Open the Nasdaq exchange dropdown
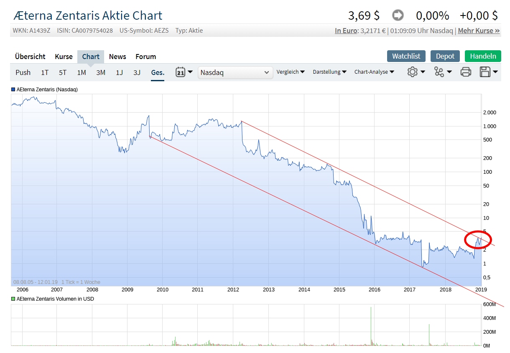 (235, 72)
